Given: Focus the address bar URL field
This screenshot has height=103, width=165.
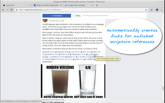Looking at the screenshot, I should point(81,10).
